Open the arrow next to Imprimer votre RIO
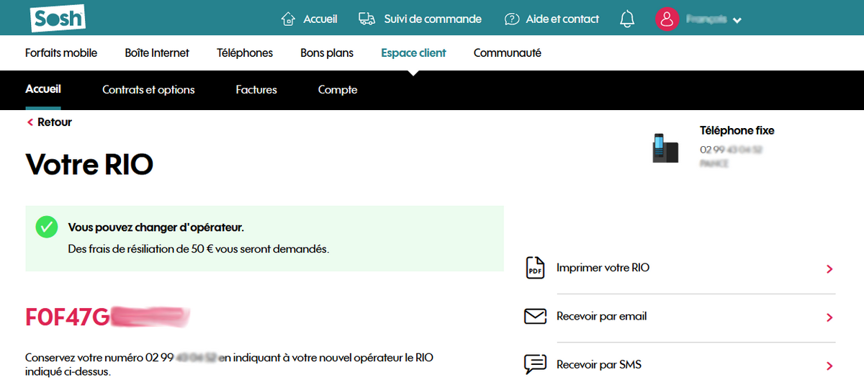The image size is (864, 385). tap(829, 269)
